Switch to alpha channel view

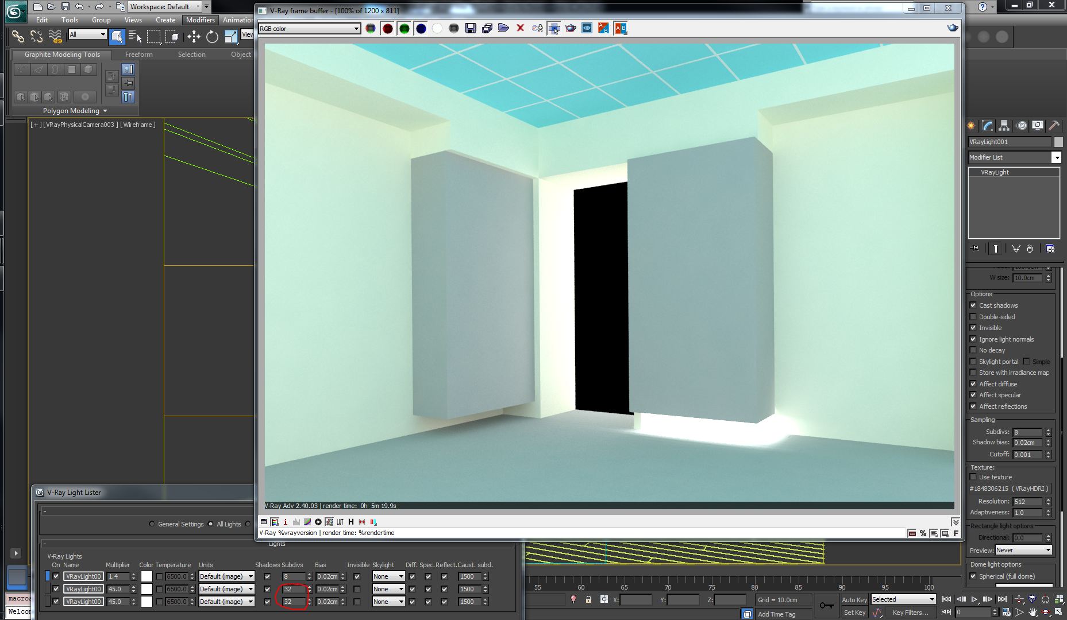pos(437,28)
